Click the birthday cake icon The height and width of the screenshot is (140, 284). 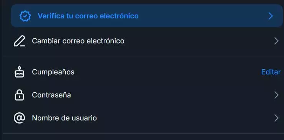click(x=19, y=72)
